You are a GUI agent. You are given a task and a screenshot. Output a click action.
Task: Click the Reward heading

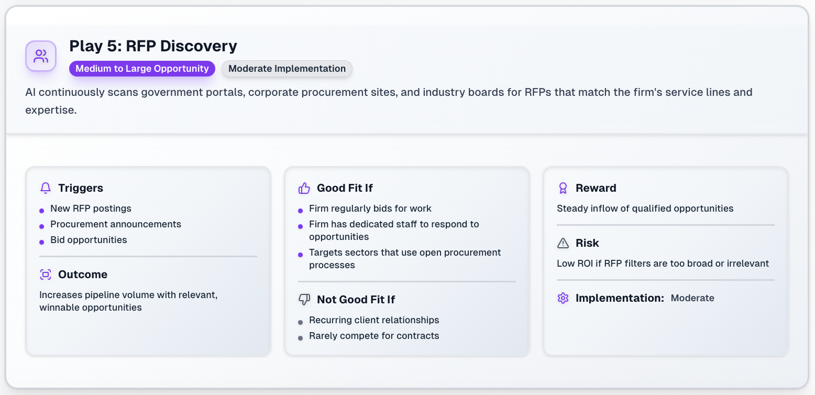coord(596,188)
